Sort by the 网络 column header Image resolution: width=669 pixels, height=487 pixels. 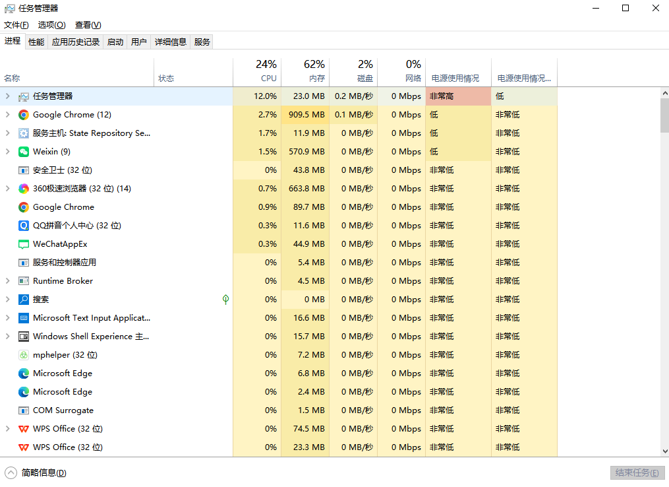[401, 72]
